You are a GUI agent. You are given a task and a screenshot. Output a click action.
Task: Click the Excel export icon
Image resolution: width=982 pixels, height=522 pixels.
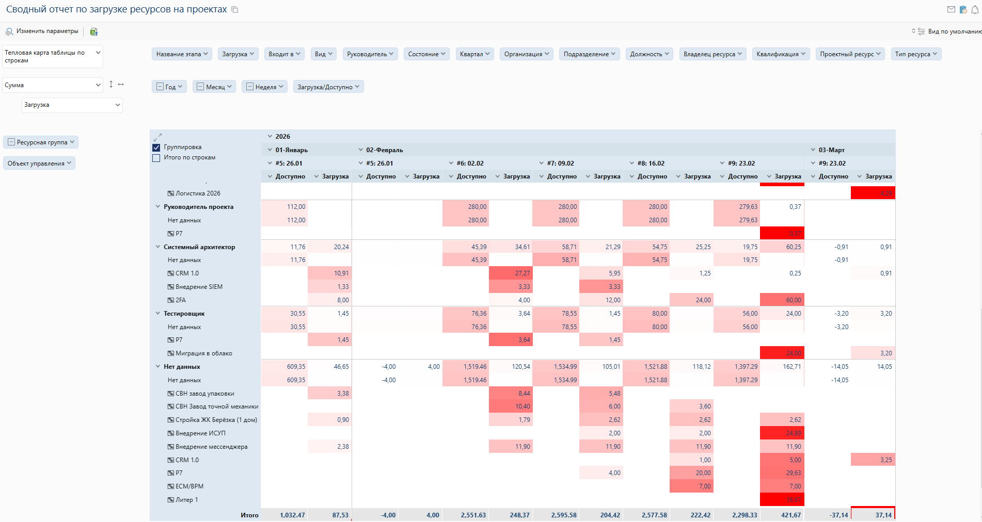pos(93,31)
